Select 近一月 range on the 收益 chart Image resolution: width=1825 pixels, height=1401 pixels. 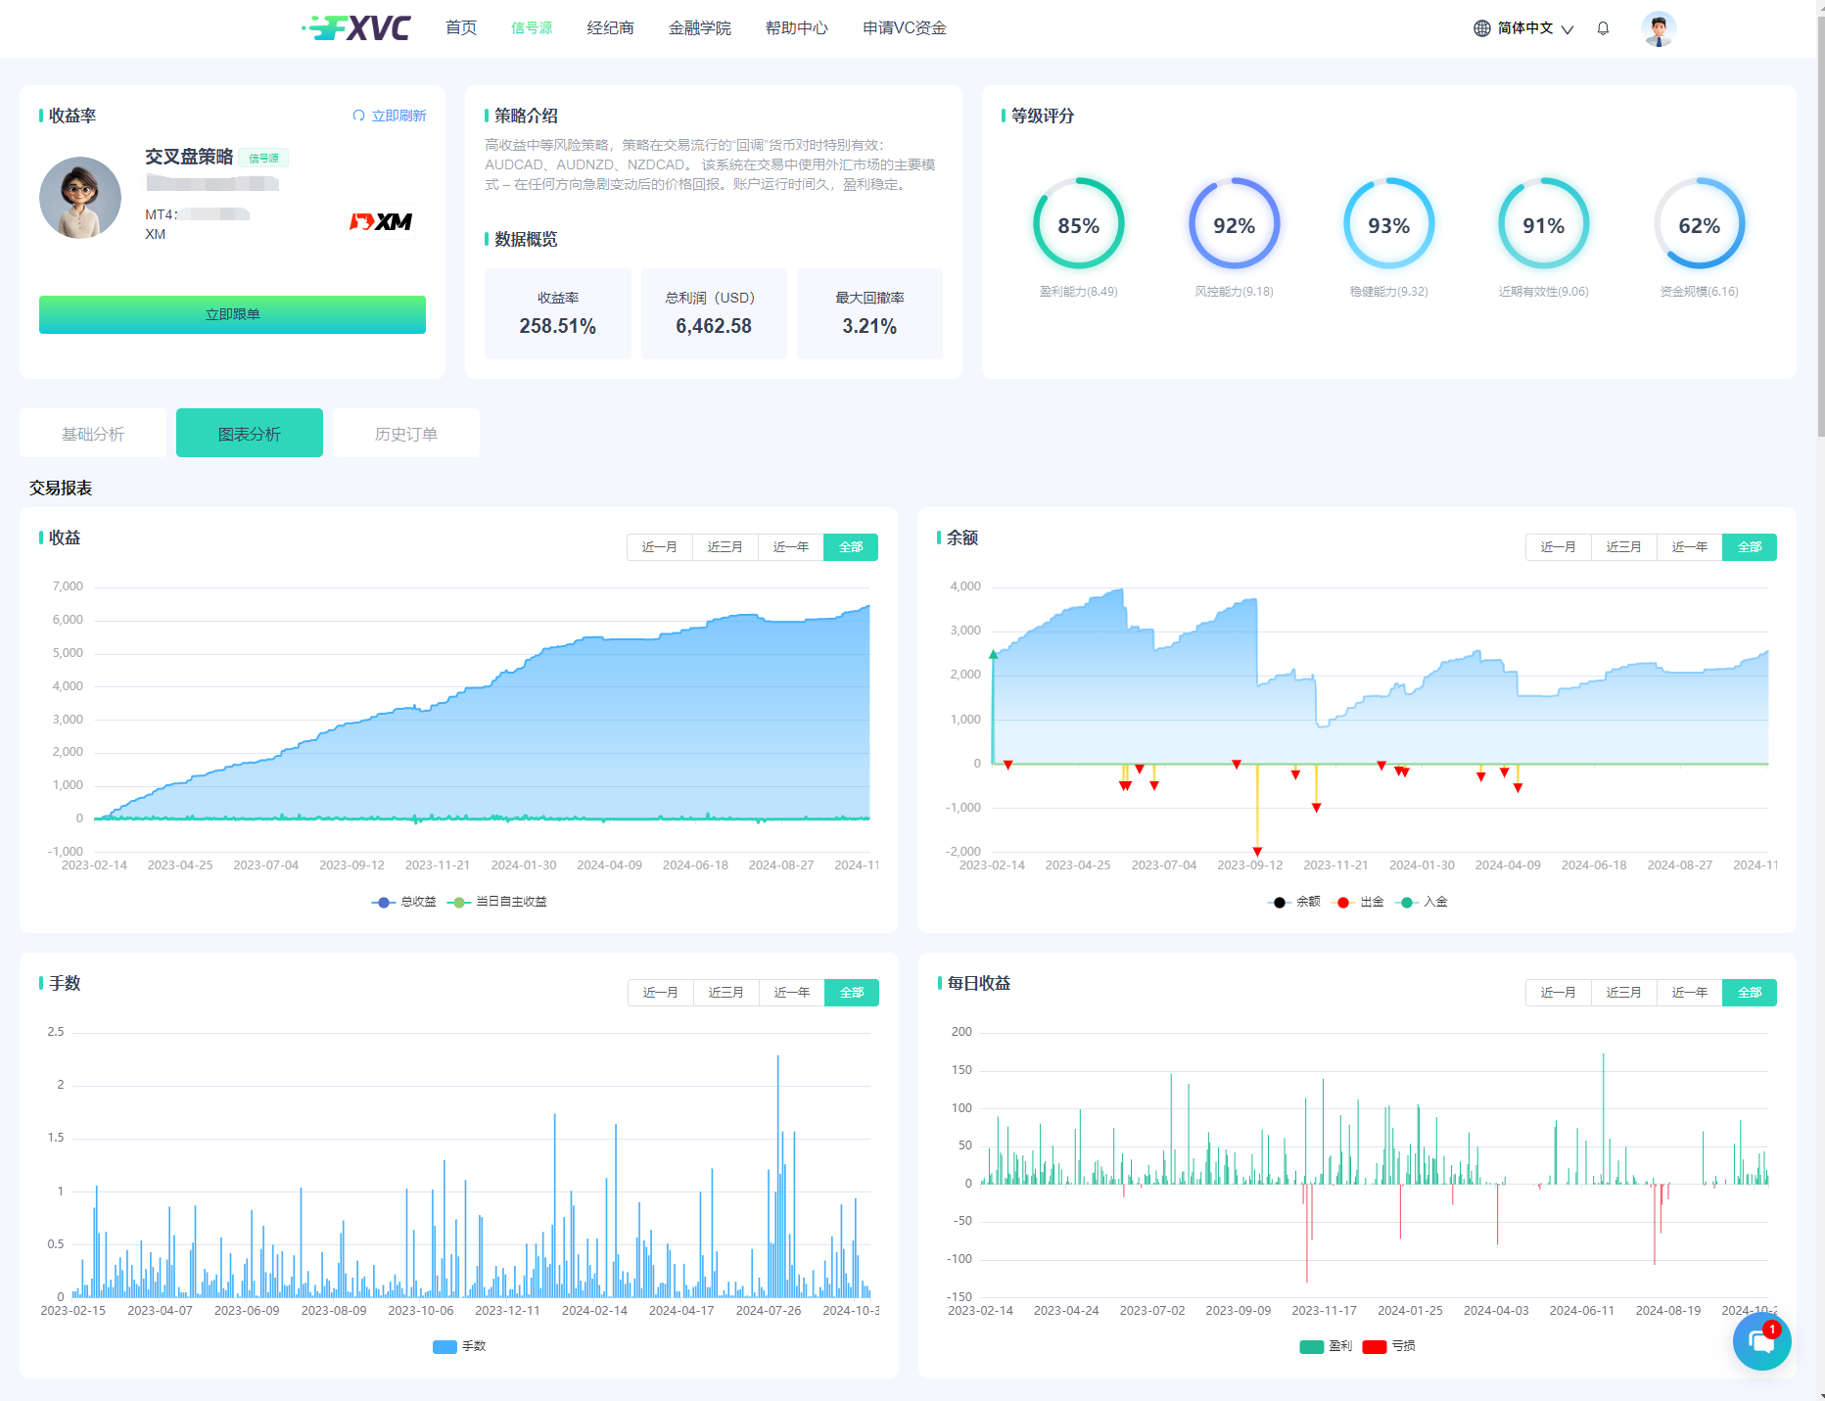tap(659, 547)
